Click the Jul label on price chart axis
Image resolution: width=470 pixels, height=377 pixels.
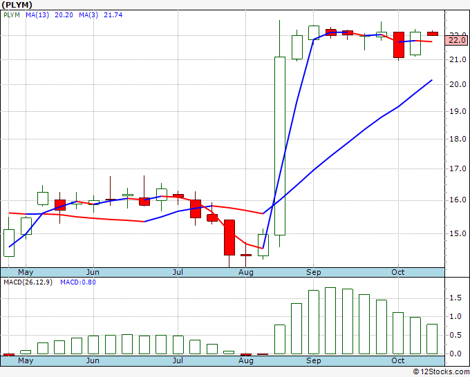click(178, 273)
